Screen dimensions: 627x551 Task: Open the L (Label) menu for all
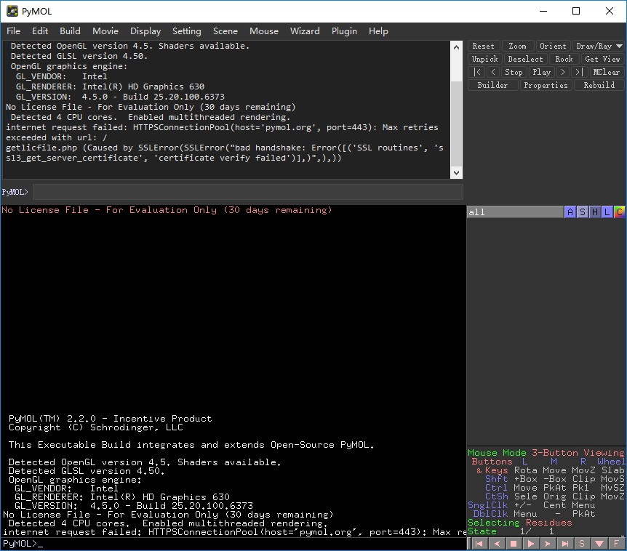click(x=607, y=212)
